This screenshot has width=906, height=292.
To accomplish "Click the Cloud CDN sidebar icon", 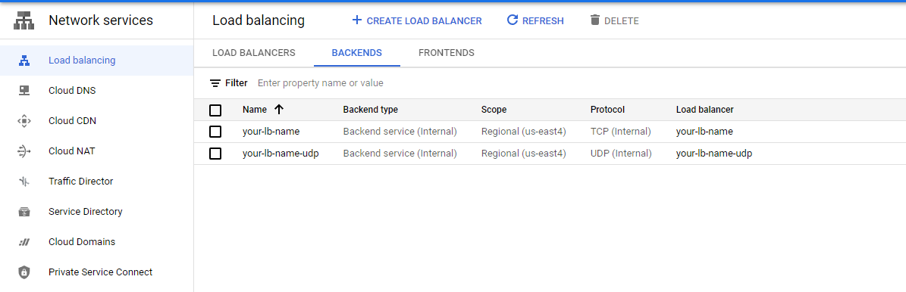I will click(x=24, y=121).
